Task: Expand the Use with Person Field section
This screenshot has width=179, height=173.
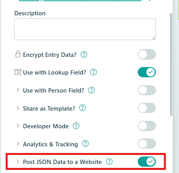Action: [18, 90]
